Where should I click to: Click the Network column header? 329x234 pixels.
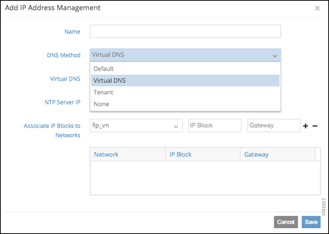106,155
